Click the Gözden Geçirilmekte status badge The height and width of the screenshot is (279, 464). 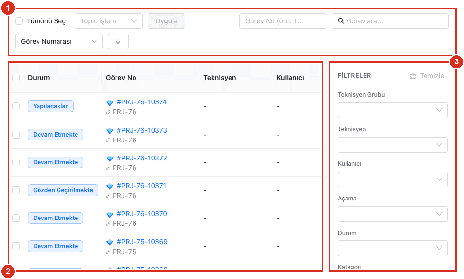pos(63,190)
